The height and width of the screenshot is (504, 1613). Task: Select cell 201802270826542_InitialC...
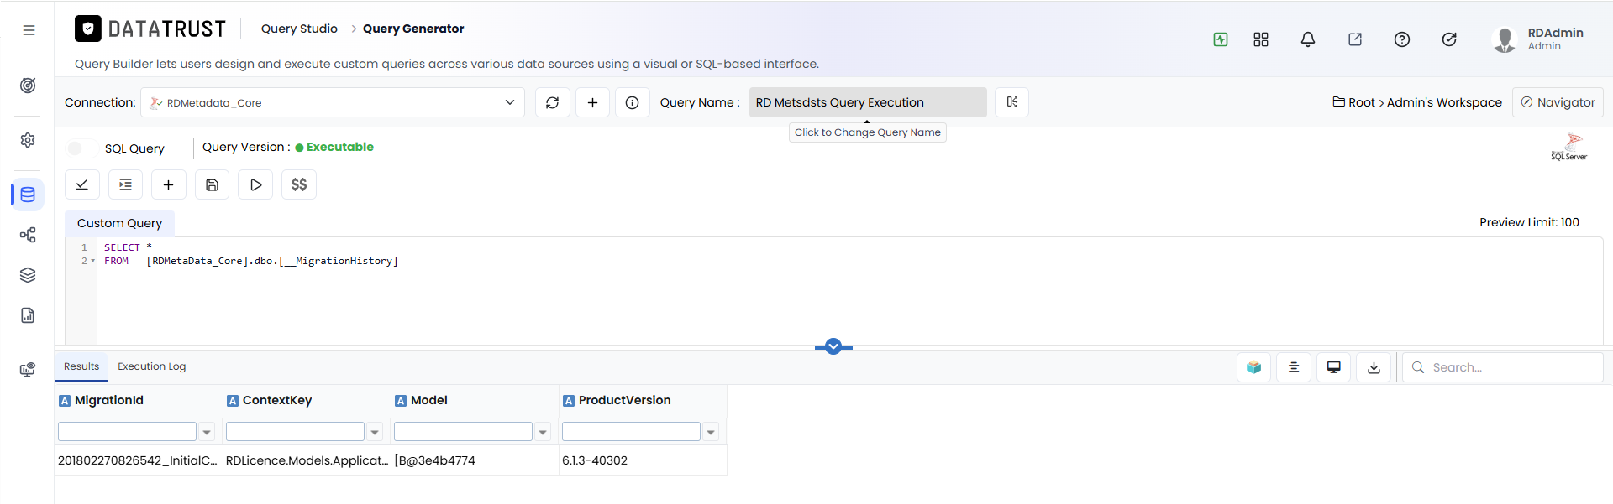139,460
